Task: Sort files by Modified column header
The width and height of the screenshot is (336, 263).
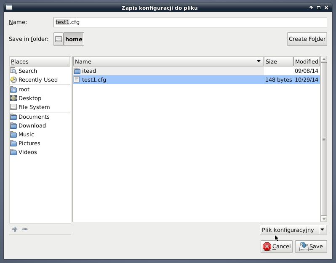Action: (x=306, y=62)
